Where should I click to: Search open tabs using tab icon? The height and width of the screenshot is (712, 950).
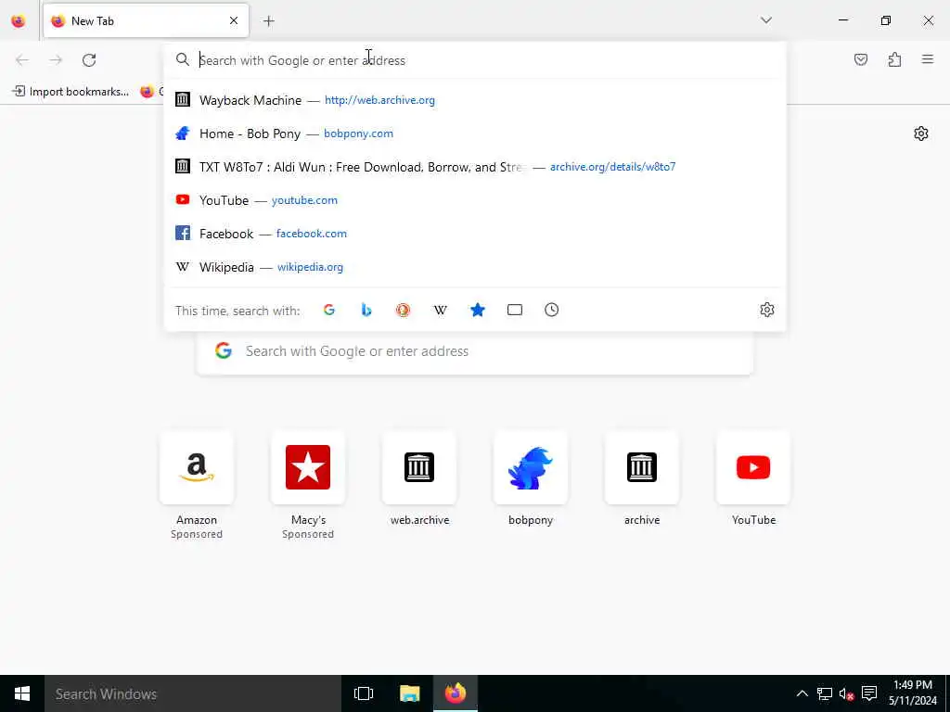coord(514,310)
